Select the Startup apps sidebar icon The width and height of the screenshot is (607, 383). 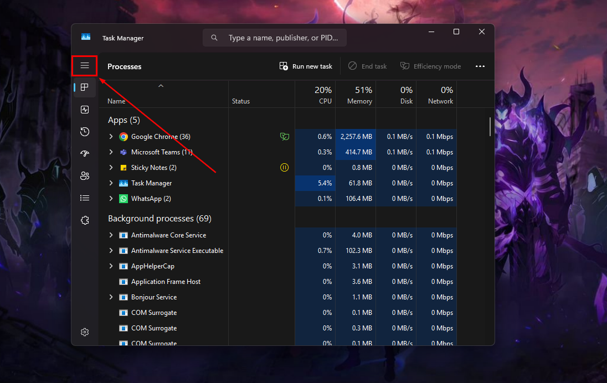click(84, 153)
